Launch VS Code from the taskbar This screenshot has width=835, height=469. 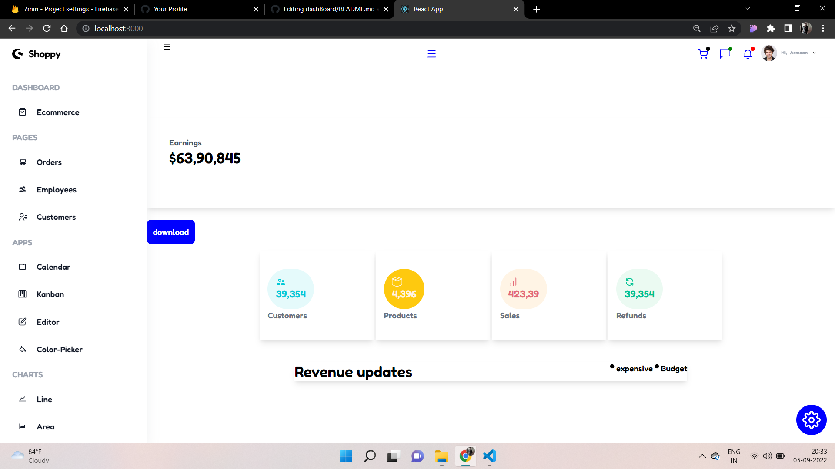tap(489, 456)
